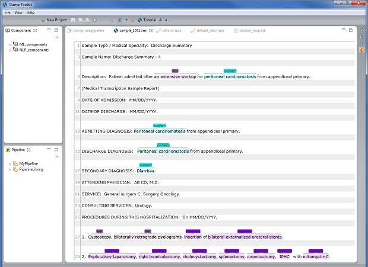
Task: Click the New Project toolbar button
Action: click(55, 20)
